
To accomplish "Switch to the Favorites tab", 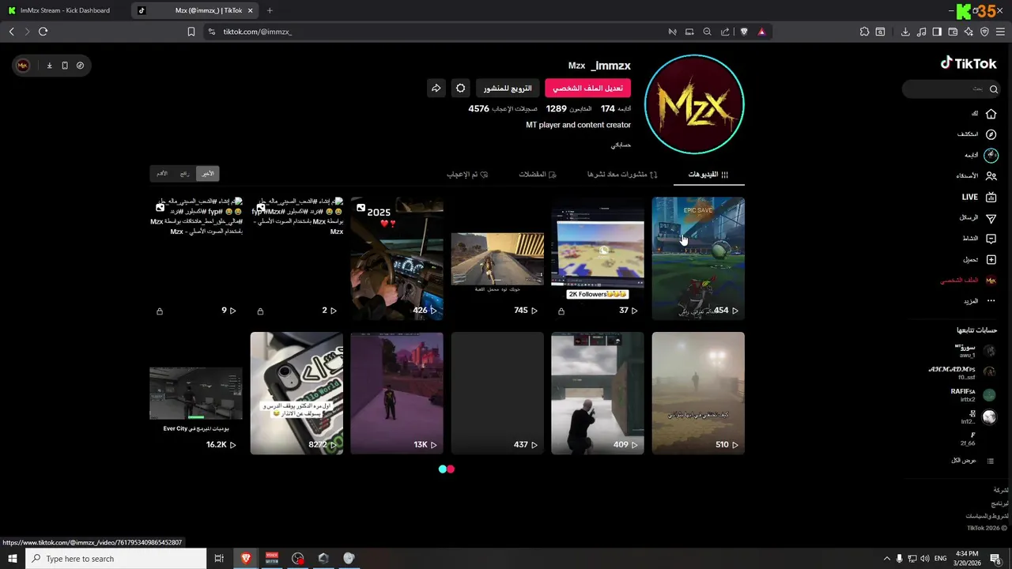I will (x=538, y=174).
